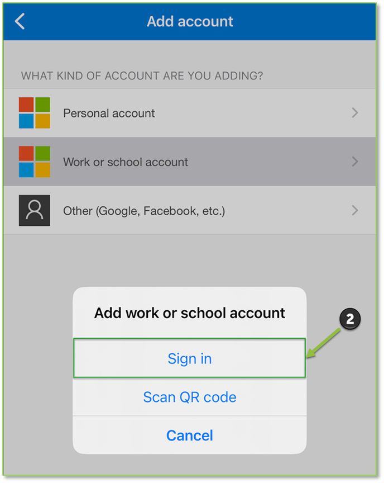
Task: Choose Other (Google, Facebook, etc.) option
Action: (x=190, y=210)
